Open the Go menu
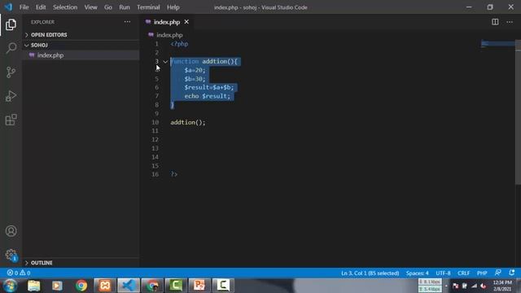This screenshot has width=521, height=293. point(108,7)
